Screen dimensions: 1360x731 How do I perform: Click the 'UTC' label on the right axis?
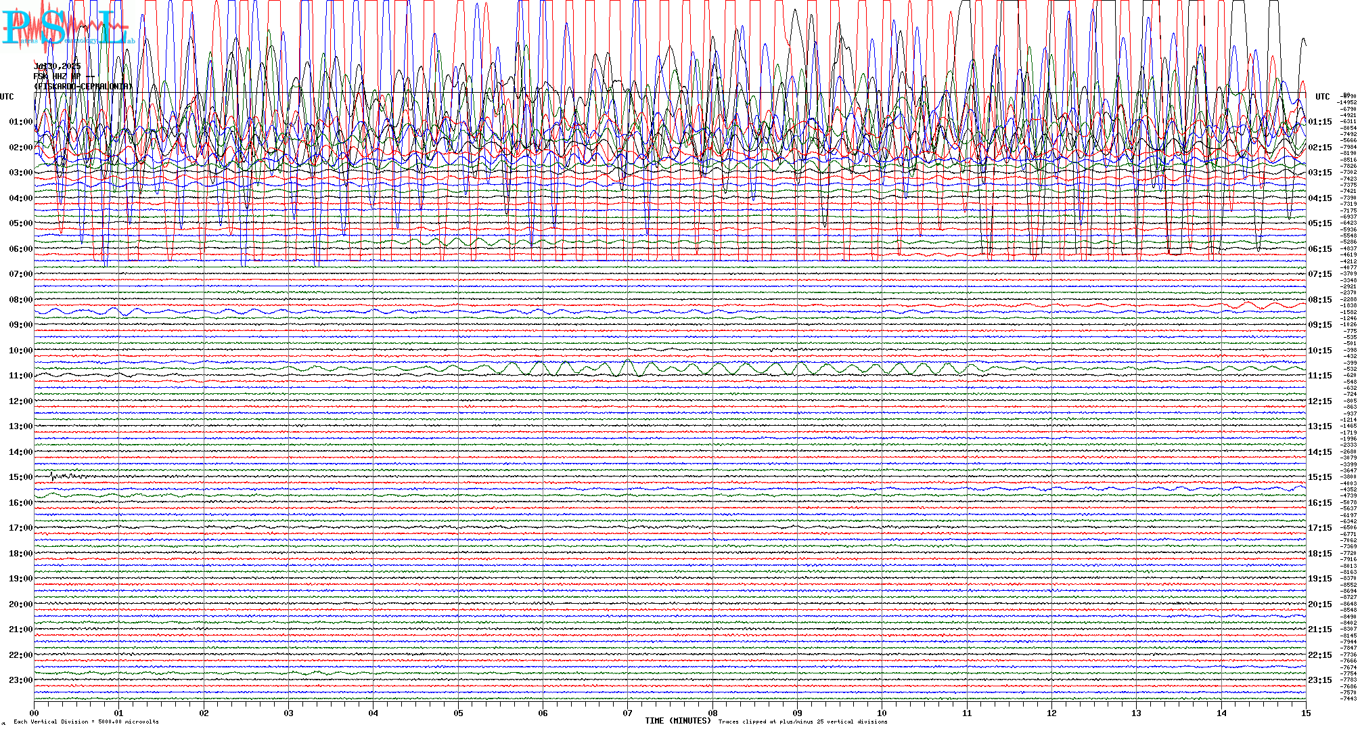pyautogui.click(x=1323, y=97)
